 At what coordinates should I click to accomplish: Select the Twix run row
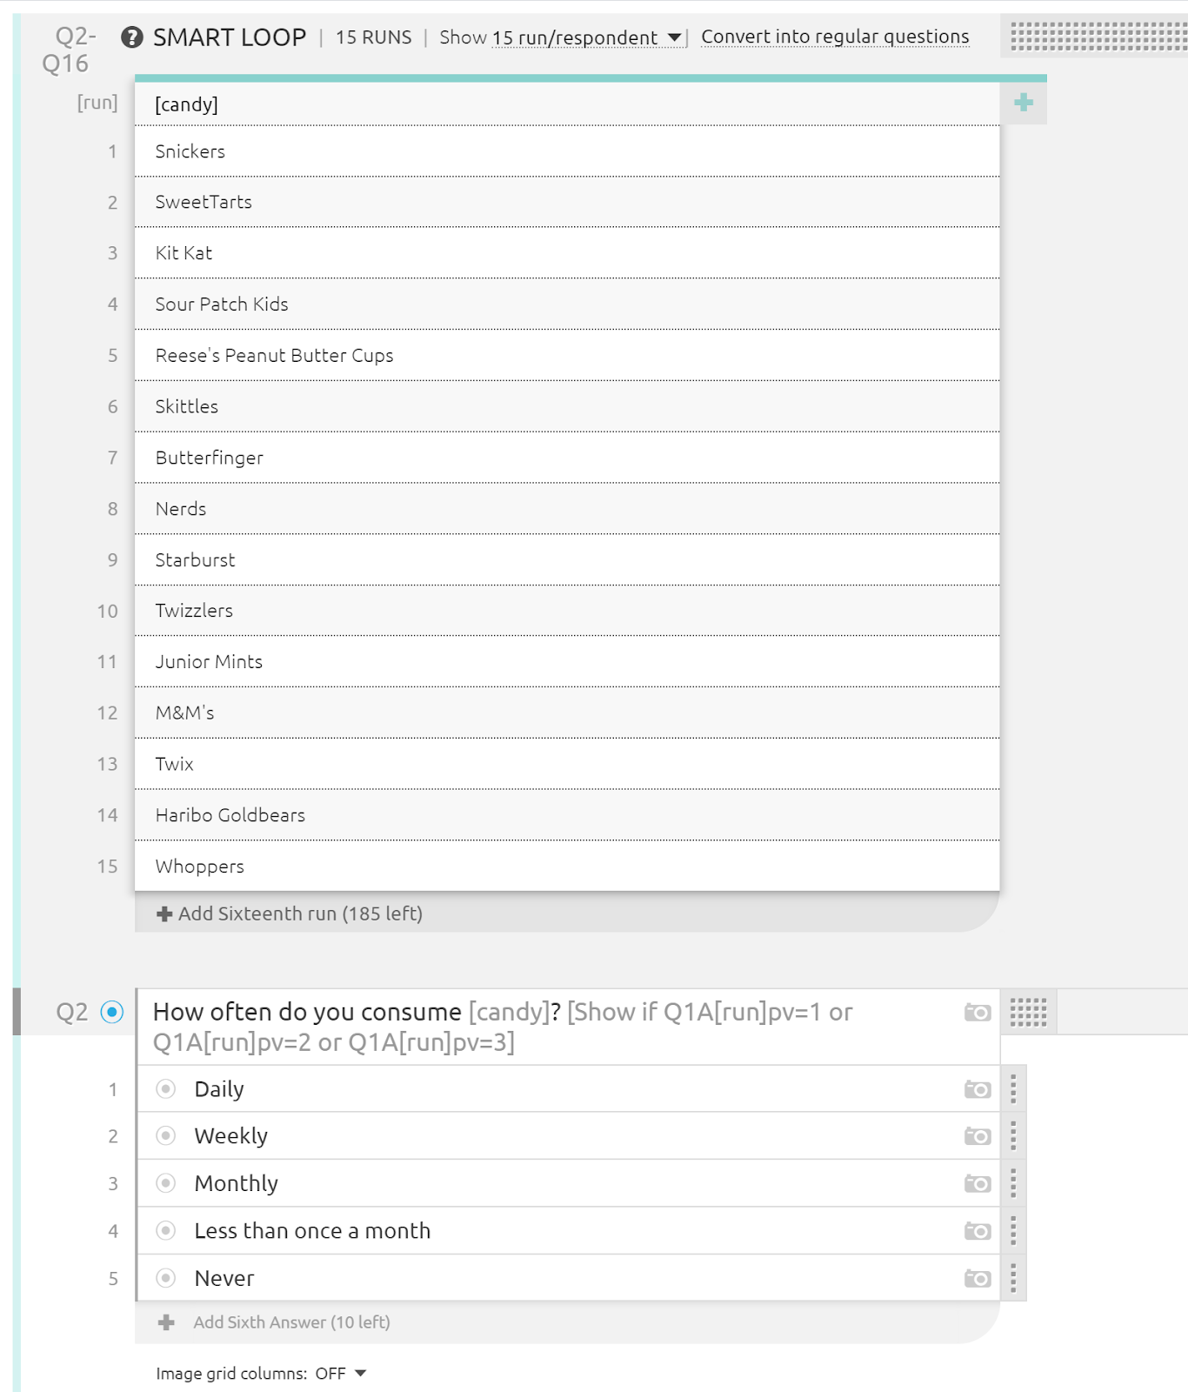[x=567, y=764]
